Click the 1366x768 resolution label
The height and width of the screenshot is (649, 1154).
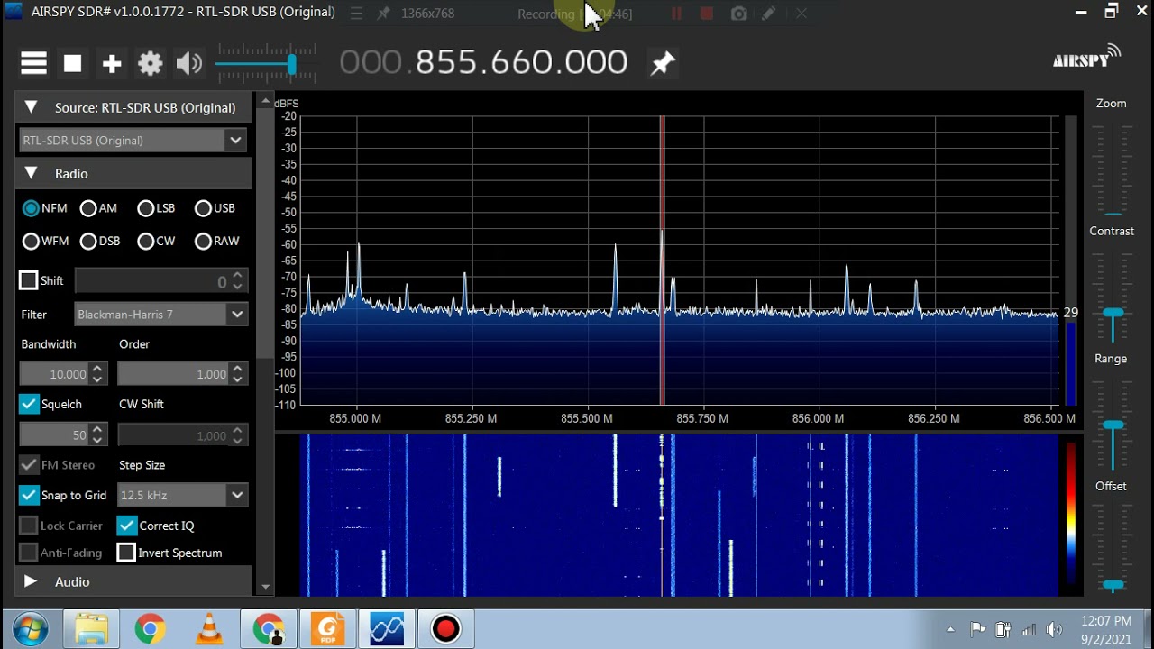428,14
